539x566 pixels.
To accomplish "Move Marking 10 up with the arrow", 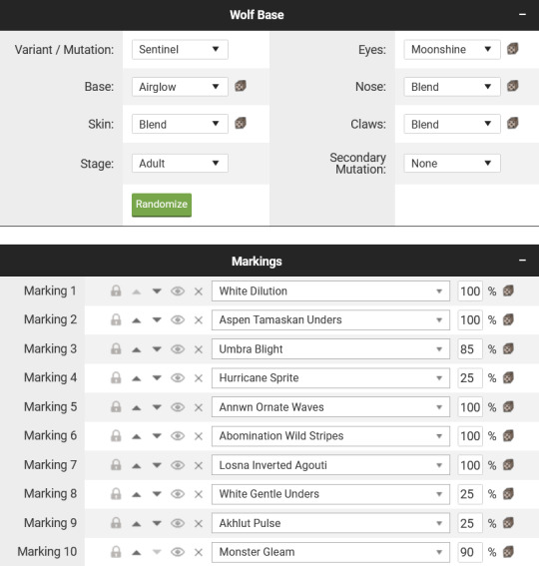I will pos(136,552).
